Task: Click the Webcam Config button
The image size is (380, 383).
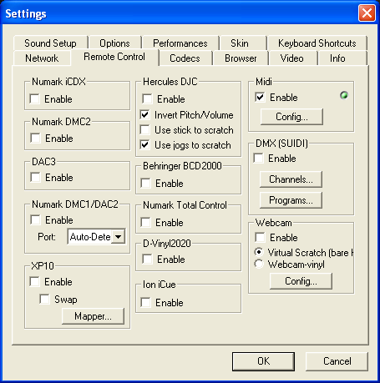Action: coord(301,281)
